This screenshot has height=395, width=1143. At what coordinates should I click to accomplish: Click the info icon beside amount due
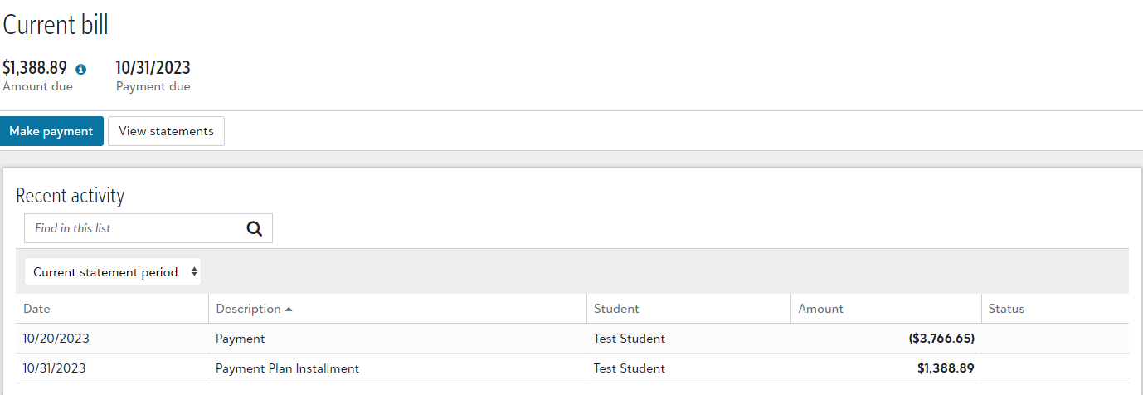coord(81,70)
